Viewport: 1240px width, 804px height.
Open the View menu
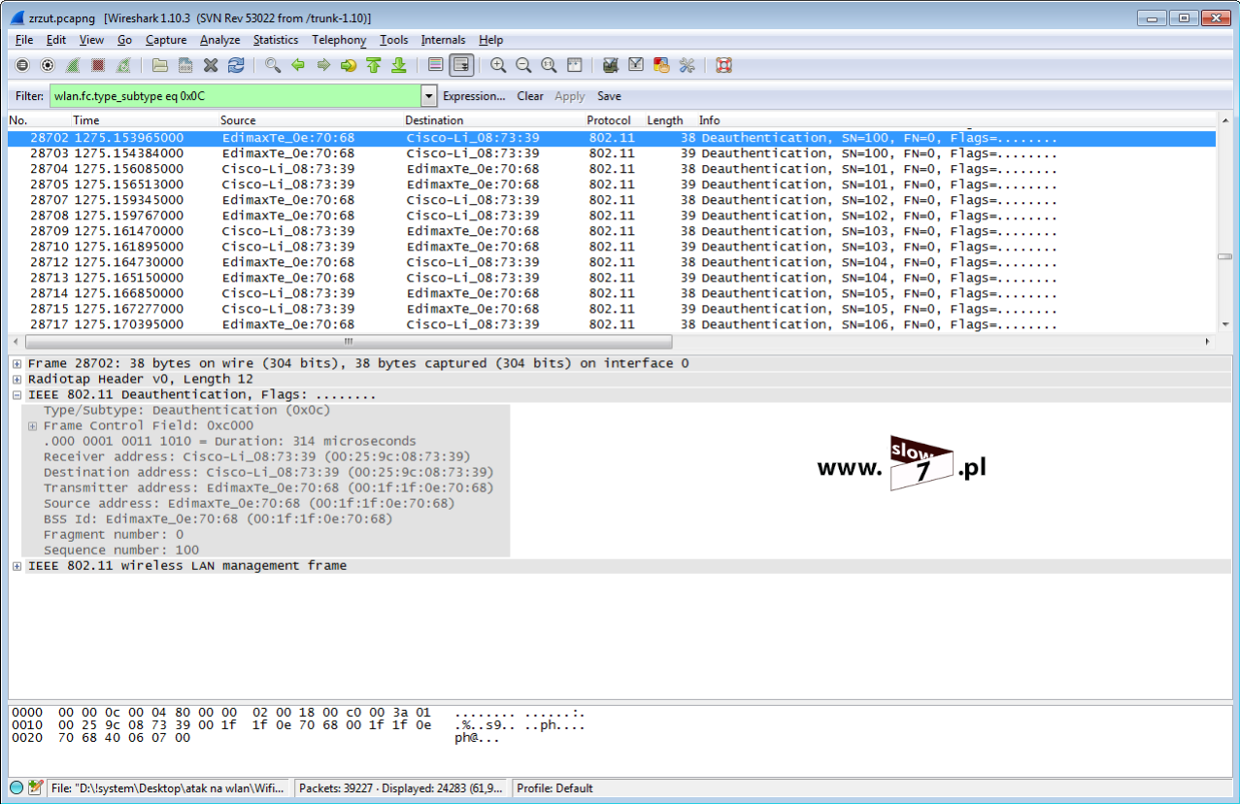coord(91,40)
